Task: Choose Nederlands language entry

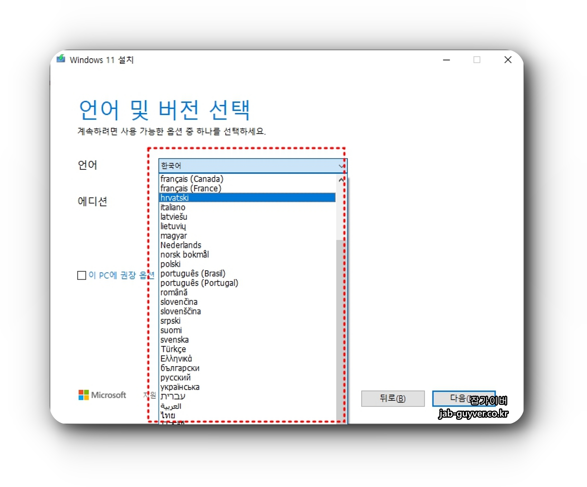Action: pyautogui.click(x=181, y=245)
